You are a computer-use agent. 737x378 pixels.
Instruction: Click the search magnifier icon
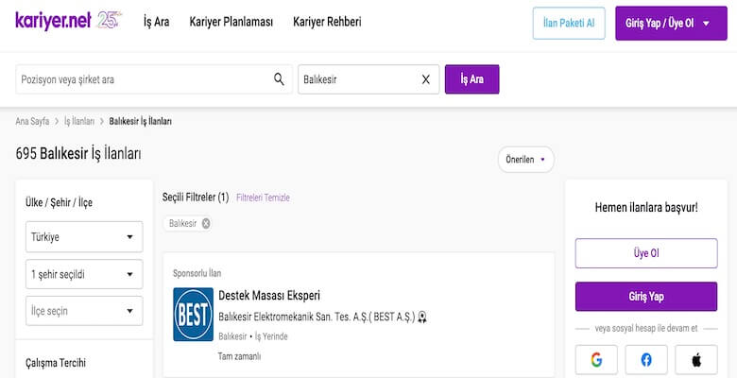pyautogui.click(x=279, y=79)
